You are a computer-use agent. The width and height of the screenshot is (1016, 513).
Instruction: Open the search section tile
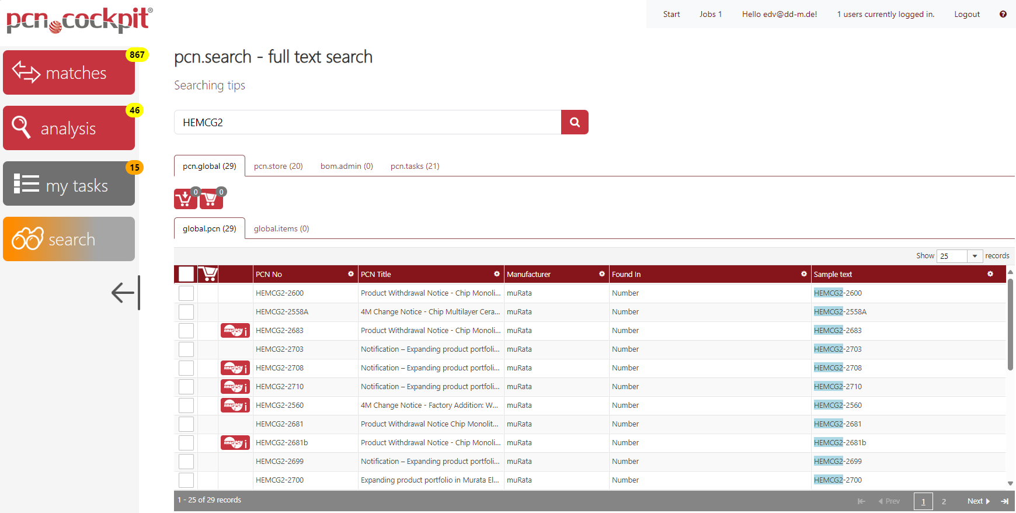click(x=69, y=239)
